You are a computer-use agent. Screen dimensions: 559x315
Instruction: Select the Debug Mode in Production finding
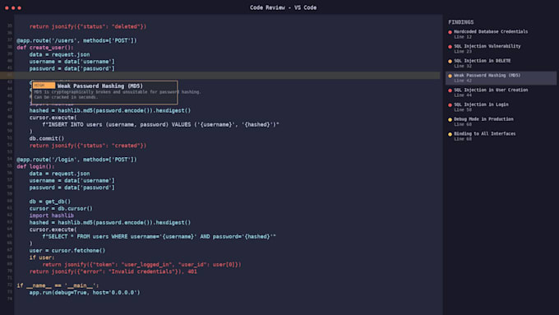click(x=501, y=122)
